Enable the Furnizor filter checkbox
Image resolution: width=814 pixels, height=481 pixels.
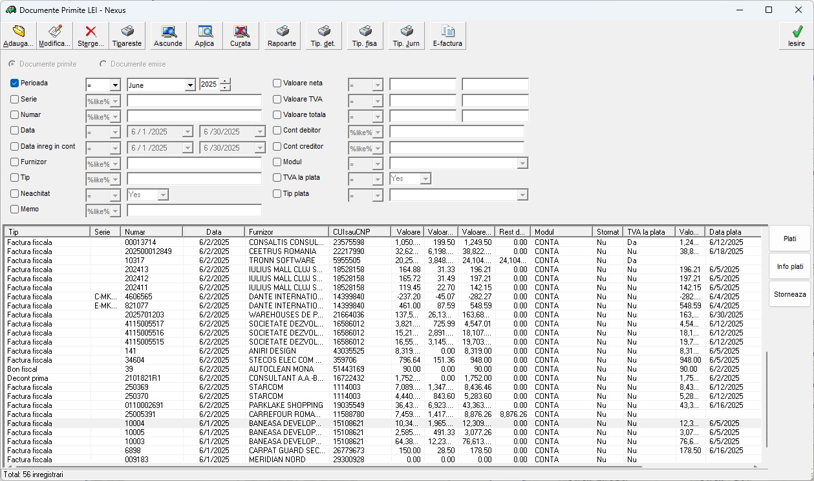pos(15,162)
